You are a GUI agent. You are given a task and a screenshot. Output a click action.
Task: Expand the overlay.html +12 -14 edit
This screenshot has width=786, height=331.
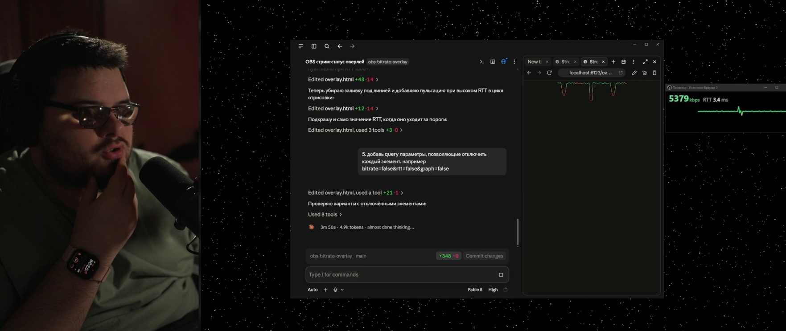coord(343,109)
